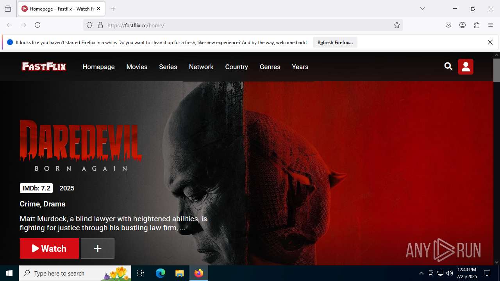View site security padlock info
The height and width of the screenshot is (281, 500).
coord(100,25)
